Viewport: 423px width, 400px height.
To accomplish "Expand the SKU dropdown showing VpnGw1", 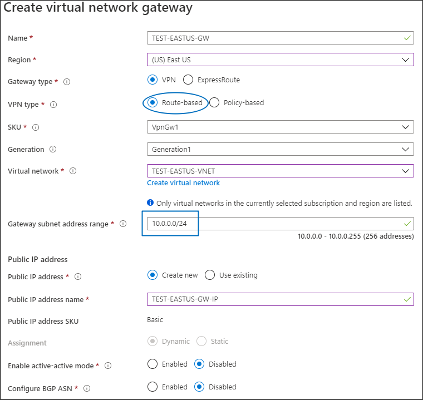I will [x=280, y=127].
